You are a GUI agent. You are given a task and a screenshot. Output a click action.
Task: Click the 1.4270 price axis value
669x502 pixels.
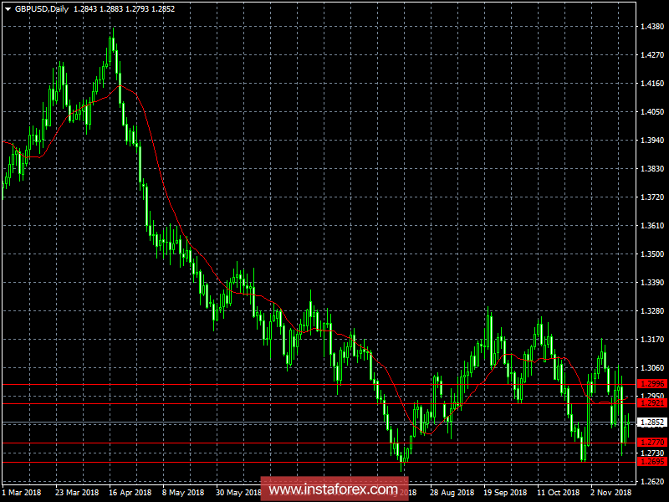click(x=652, y=54)
